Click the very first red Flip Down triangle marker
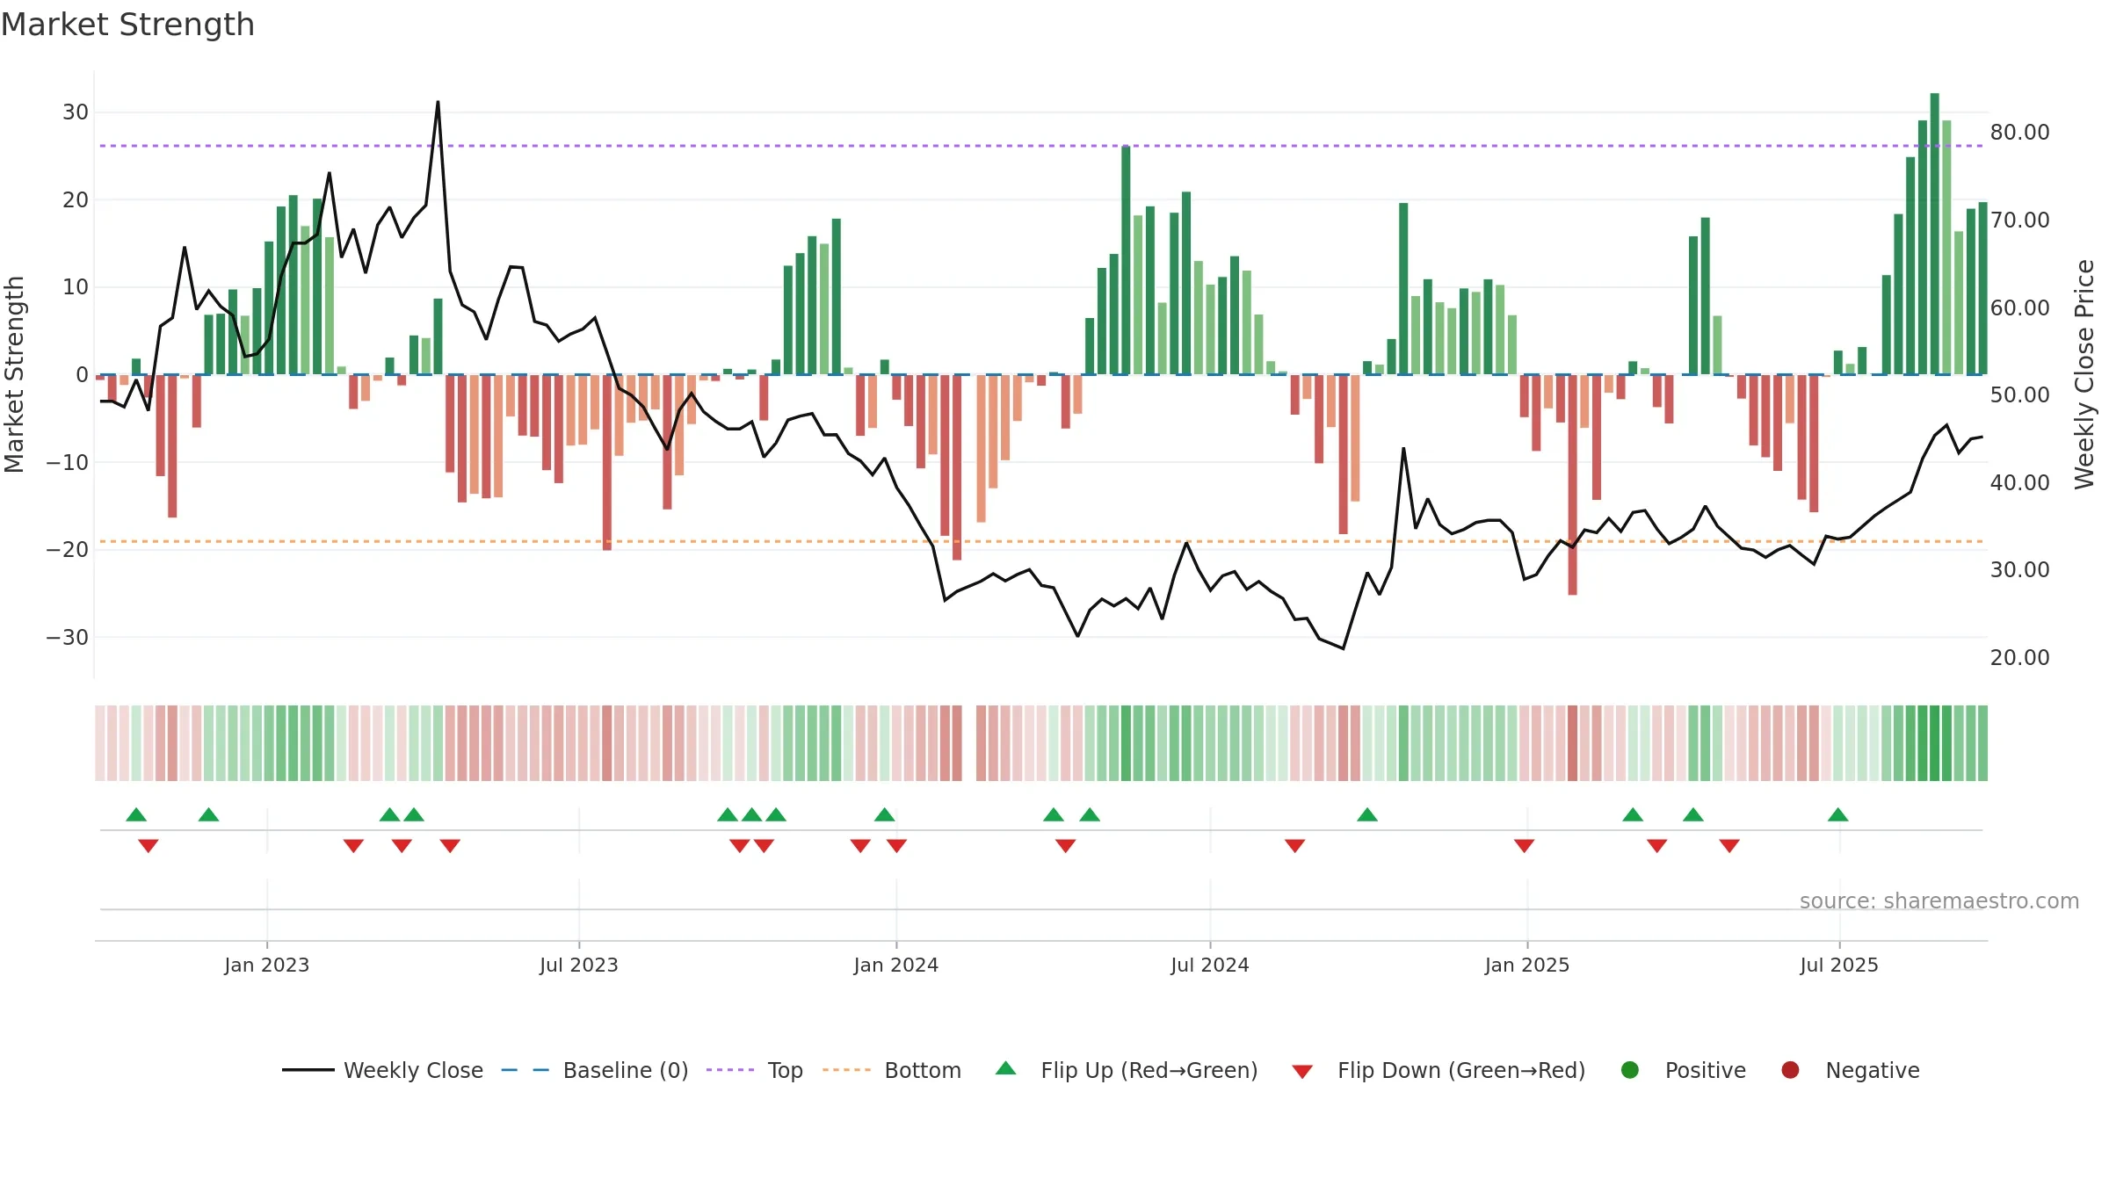The width and height of the screenshot is (2109, 1186). tap(148, 845)
